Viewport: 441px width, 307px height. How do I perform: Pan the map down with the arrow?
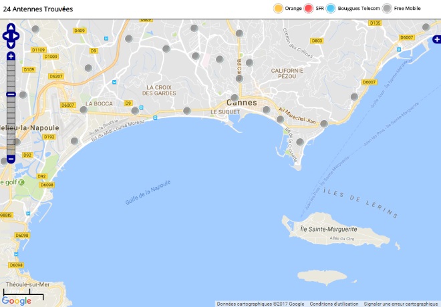coord(11,45)
